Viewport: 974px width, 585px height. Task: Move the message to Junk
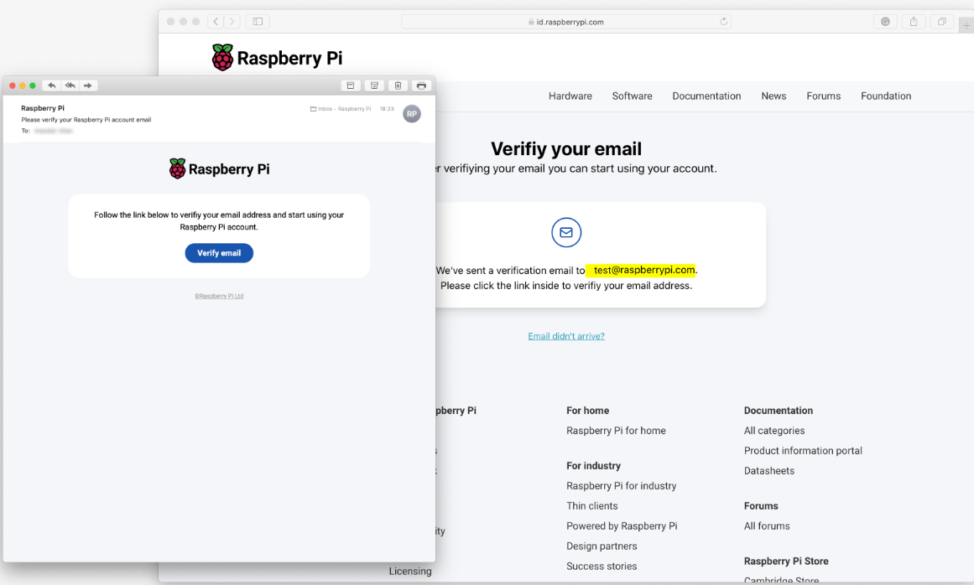(x=374, y=85)
